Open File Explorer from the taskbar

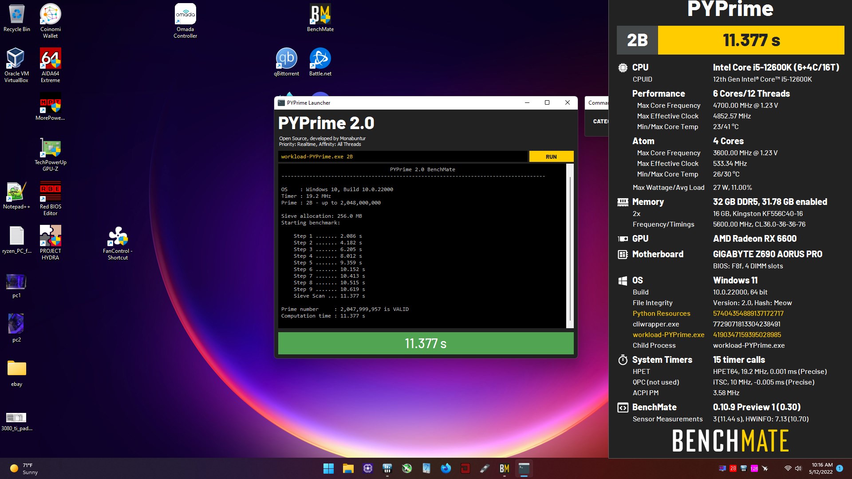(348, 468)
